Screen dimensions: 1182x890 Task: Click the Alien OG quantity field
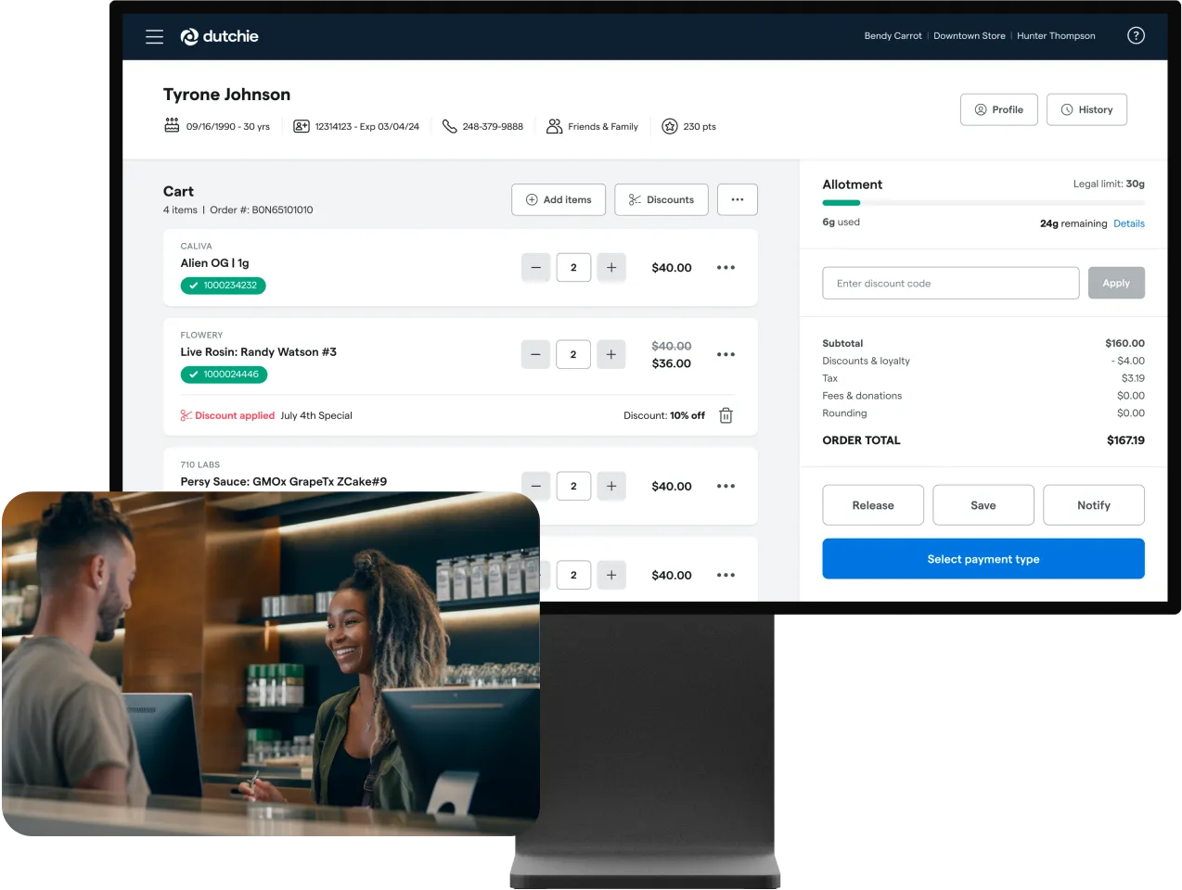(x=573, y=267)
